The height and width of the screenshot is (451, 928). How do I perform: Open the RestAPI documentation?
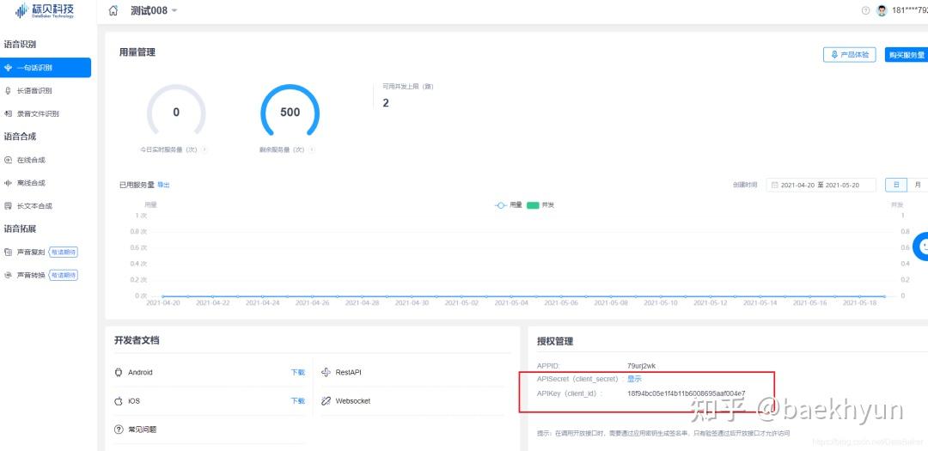(348, 372)
